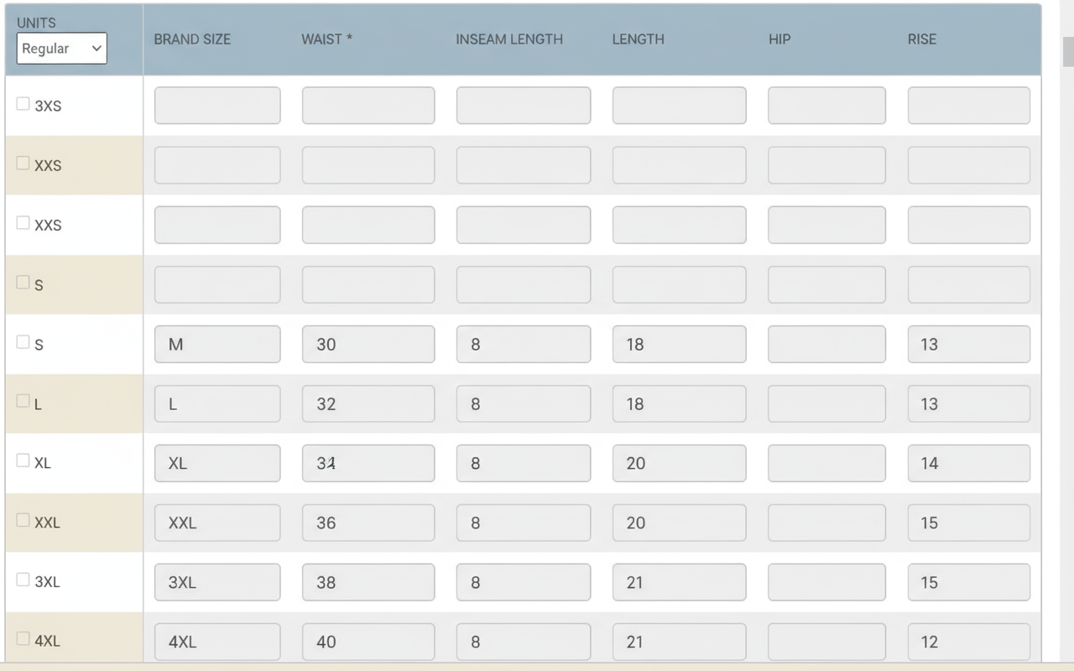Edit the waist field containing 32

tap(368, 403)
